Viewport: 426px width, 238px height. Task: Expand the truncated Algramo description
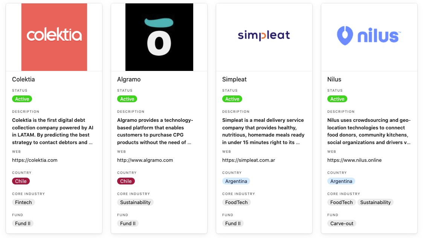tap(155, 131)
